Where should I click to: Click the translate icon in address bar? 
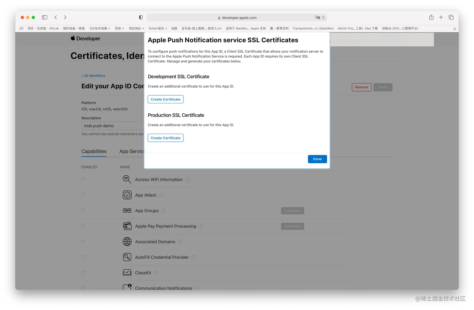pyautogui.click(x=317, y=18)
